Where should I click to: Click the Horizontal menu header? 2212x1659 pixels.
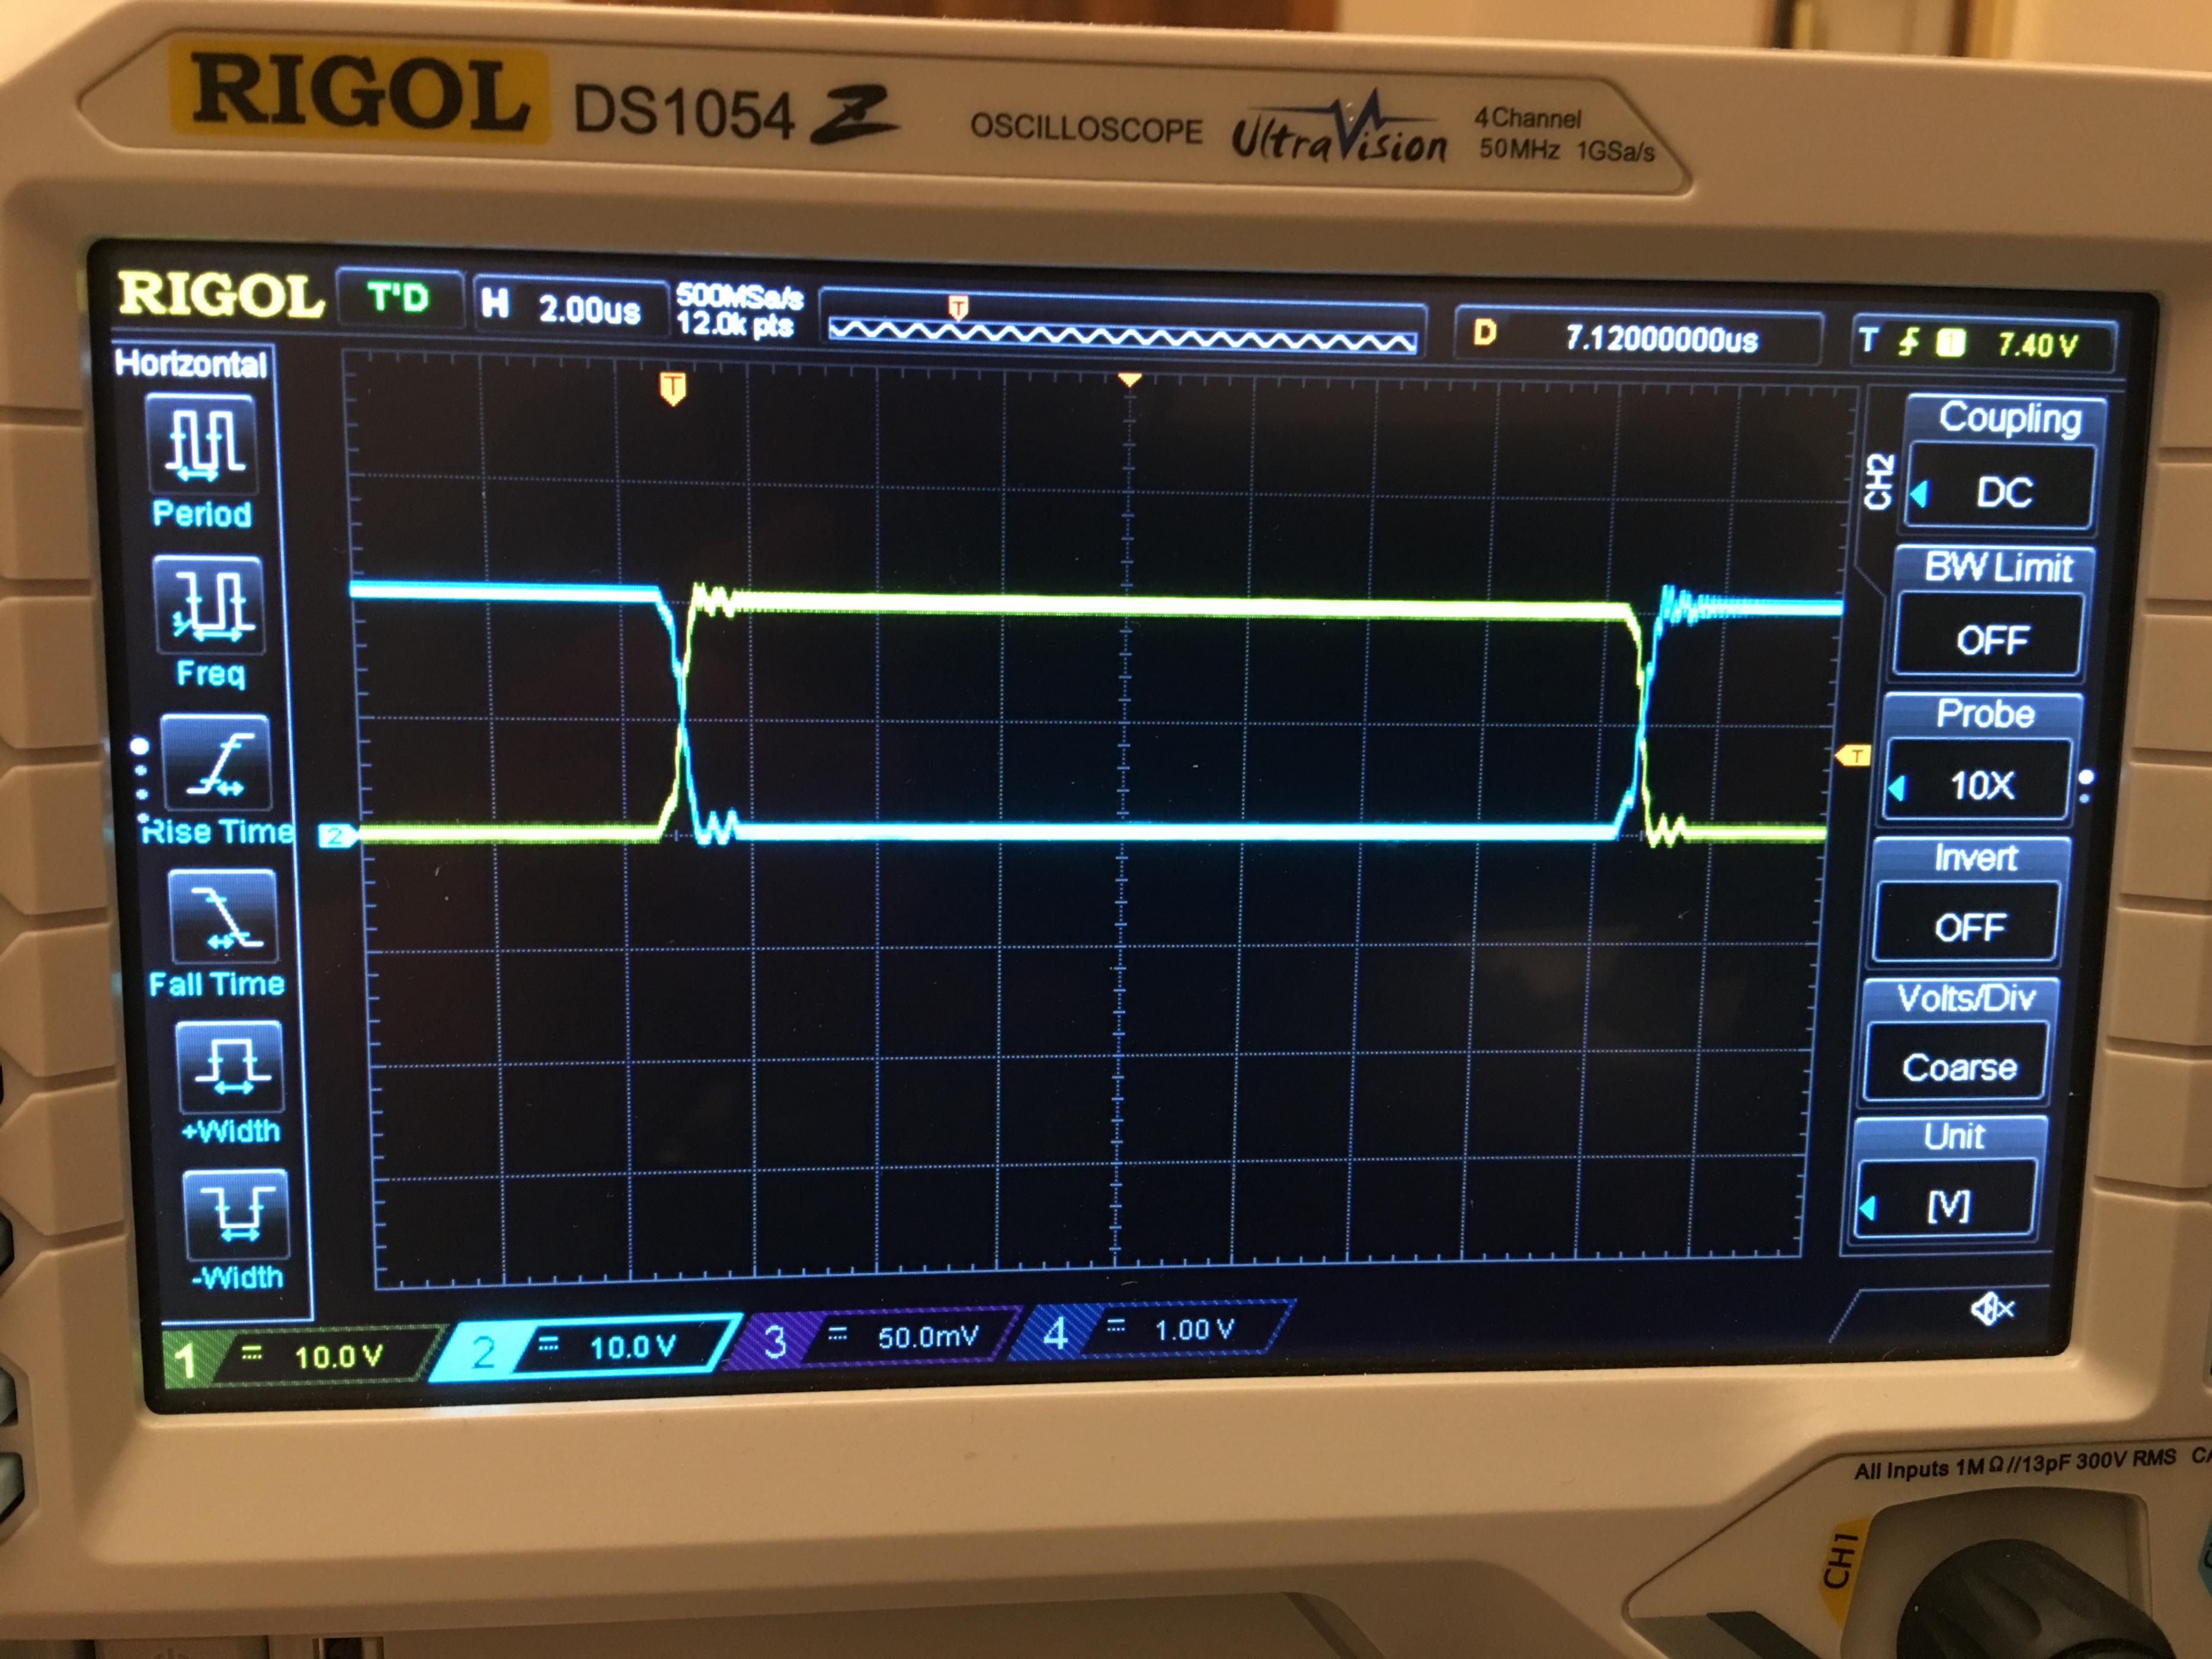pos(190,363)
